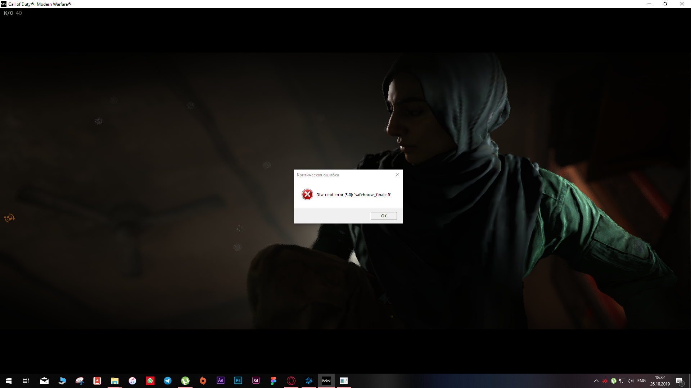Open the clock and calendar flyout

(x=660, y=381)
